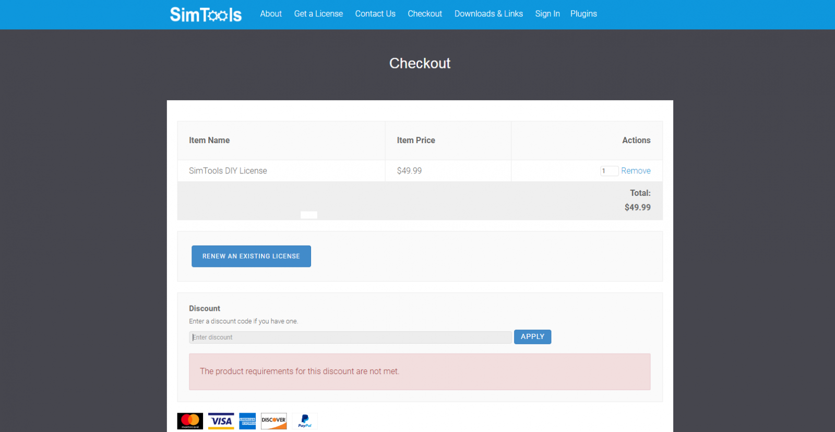835x432 pixels.
Task: Open the Plugins page
Action: coord(583,14)
